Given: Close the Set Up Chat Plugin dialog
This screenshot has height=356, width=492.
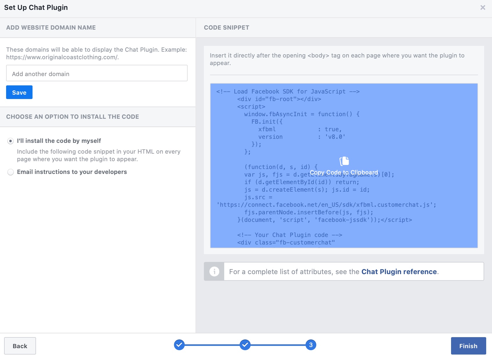Looking at the screenshot, I should pyautogui.click(x=483, y=8).
